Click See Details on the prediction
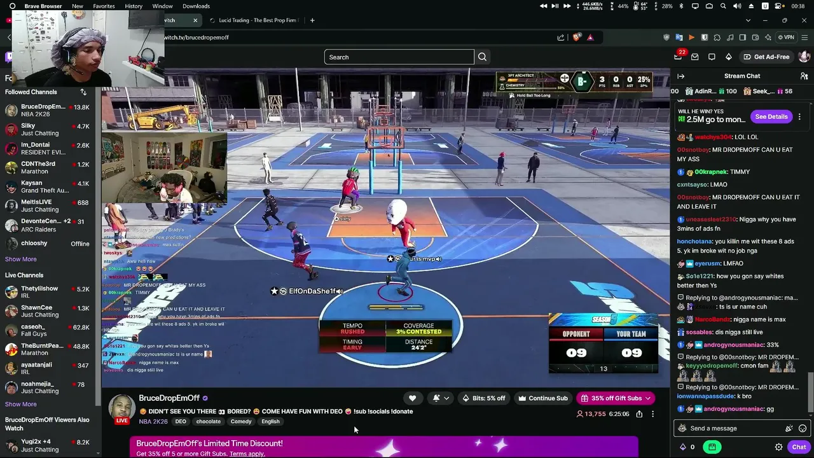 point(771,117)
